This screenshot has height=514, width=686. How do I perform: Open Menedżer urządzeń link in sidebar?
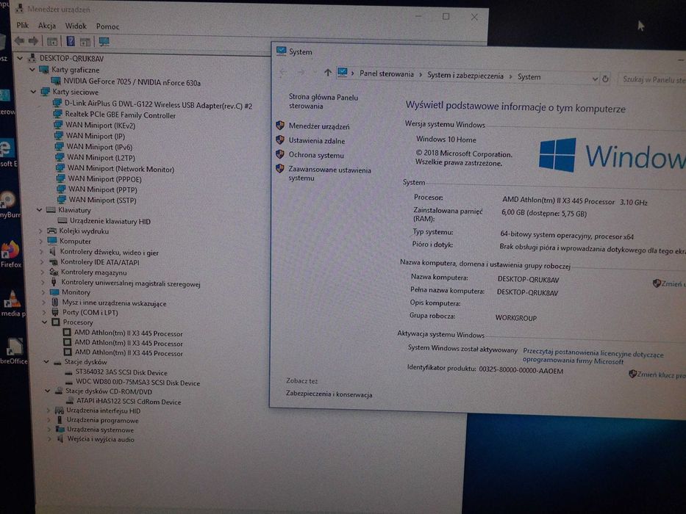click(319, 126)
